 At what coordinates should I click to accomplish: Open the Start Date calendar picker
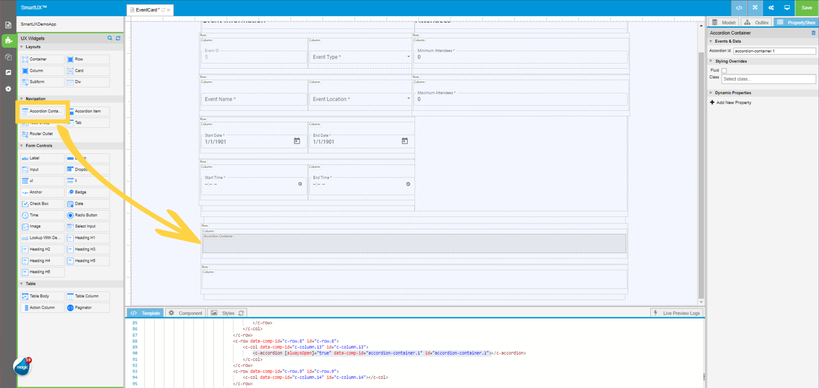click(x=297, y=141)
